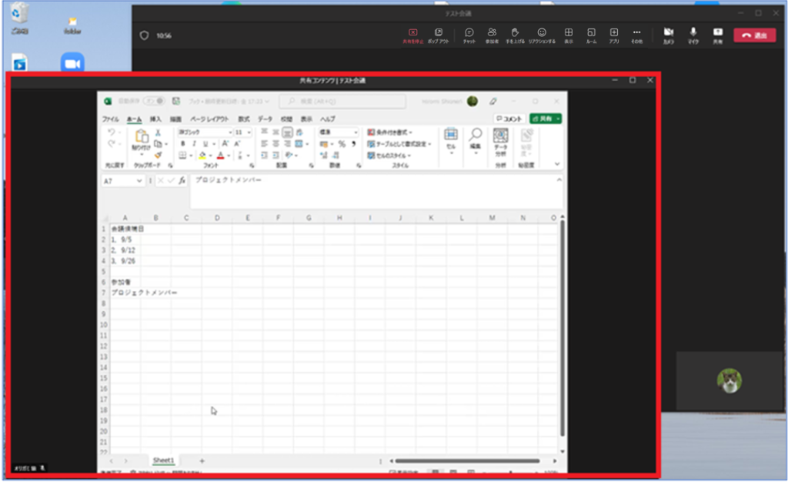Open the Name Box dropdown showing A7
The height and width of the screenshot is (482, 788).
click(x=139, y=180)
